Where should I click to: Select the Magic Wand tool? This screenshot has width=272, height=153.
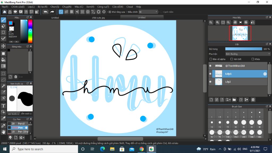click(x=3, y=86)
